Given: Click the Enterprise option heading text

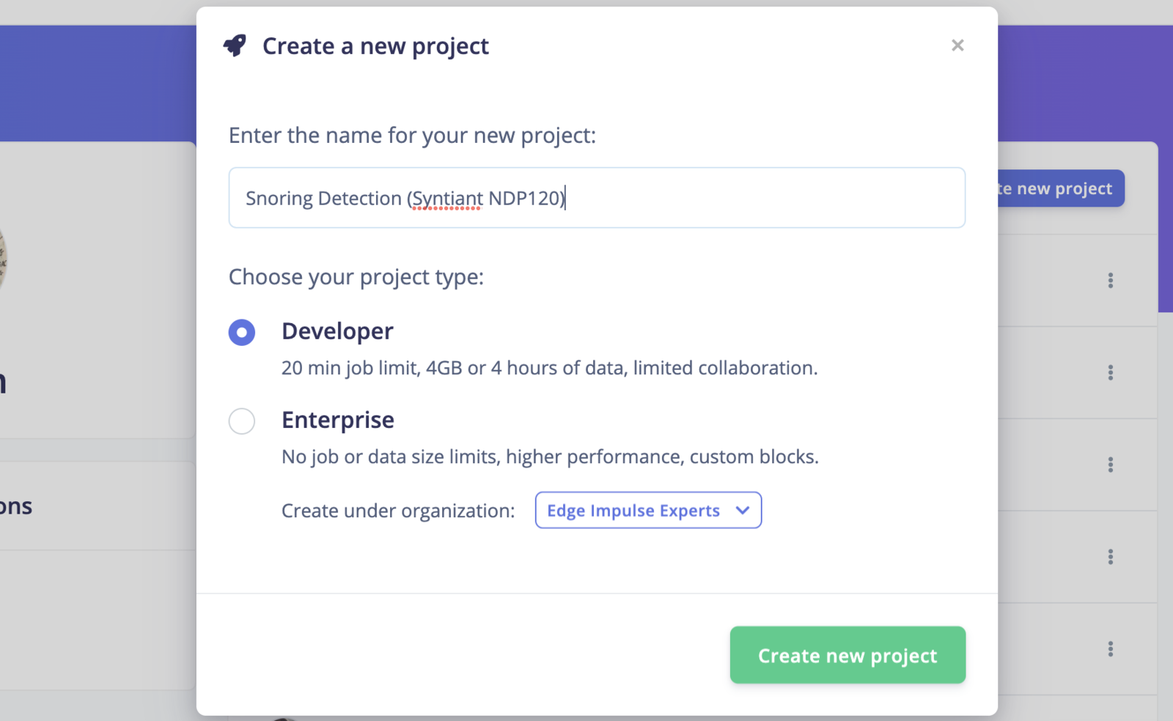Looking at the screenshot, I should point(338,420).
